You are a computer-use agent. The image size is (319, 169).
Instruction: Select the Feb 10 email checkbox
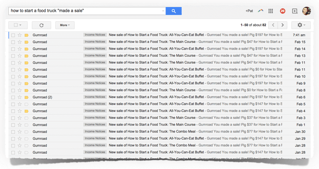tap(13, 77)
